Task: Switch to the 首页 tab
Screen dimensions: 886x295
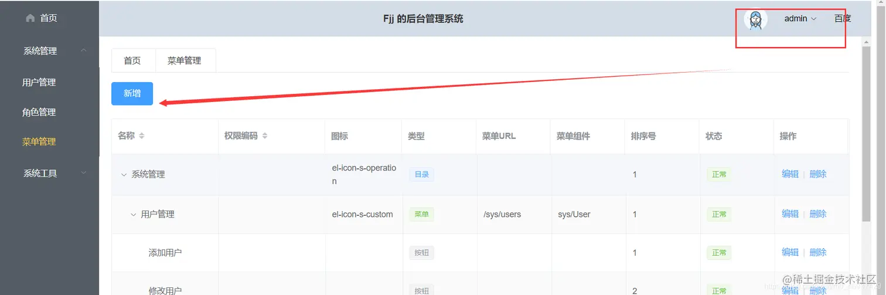Action: pyautogui.click(x=132, y=60)
